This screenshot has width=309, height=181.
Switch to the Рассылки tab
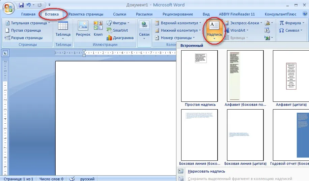[144, 14]
